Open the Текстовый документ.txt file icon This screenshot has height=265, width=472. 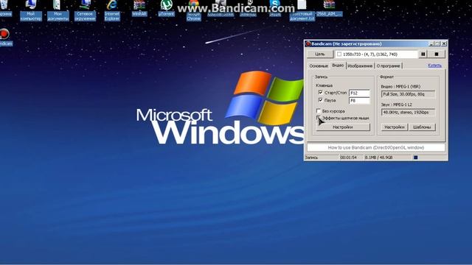pos(302,10)
